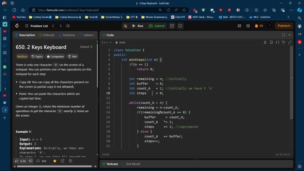The image size is (304, 171).
Task: Open the layout grid icon
Action: [x=239, y=26]
